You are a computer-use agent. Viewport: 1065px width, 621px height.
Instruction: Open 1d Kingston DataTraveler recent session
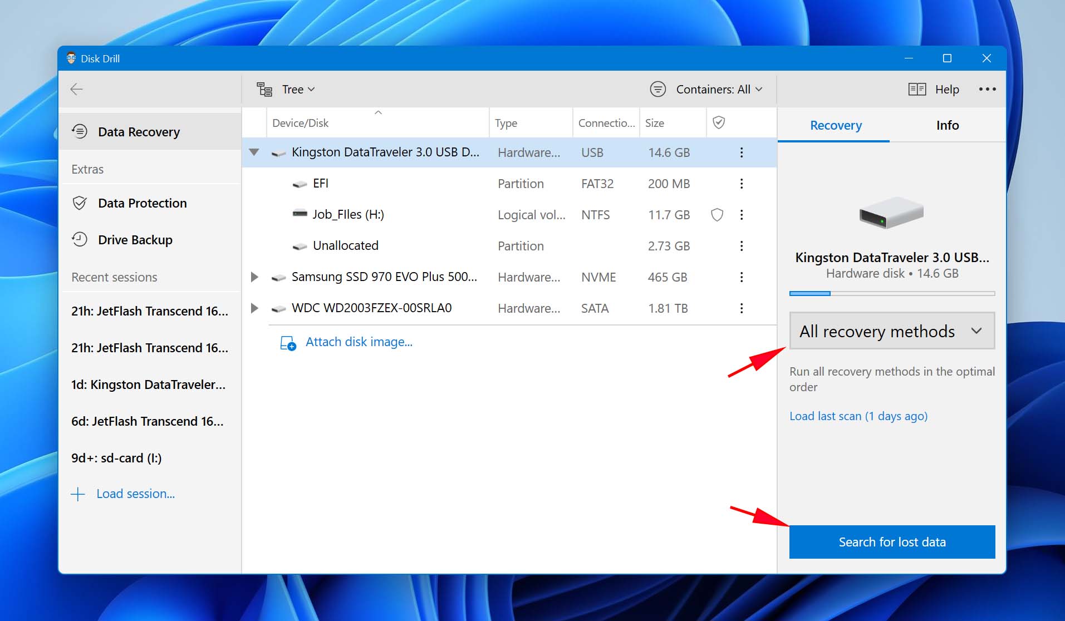(150, 384)
